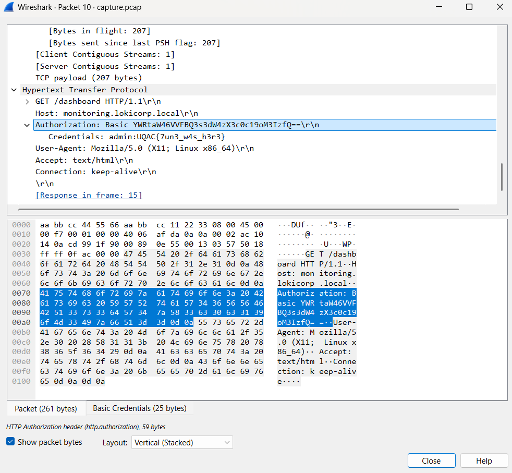
Task: Click hex offset 0070 in bytes pane
Action: pyautogui.click(x=21, y=293)
